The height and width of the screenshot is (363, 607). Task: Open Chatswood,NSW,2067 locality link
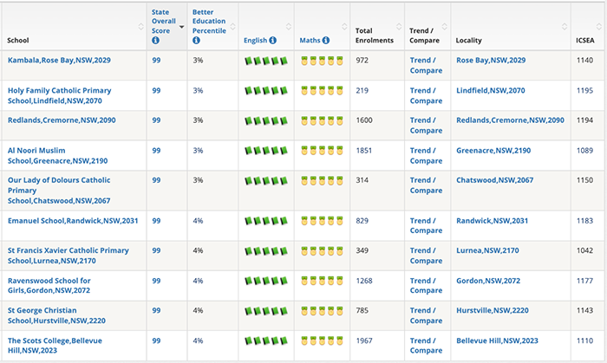[495, 180]
